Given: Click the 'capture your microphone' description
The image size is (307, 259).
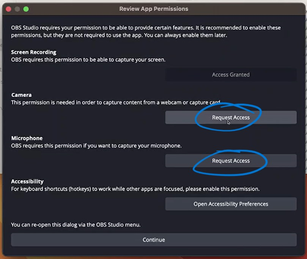Looking at the screenshot, I should tap(96, 146).
